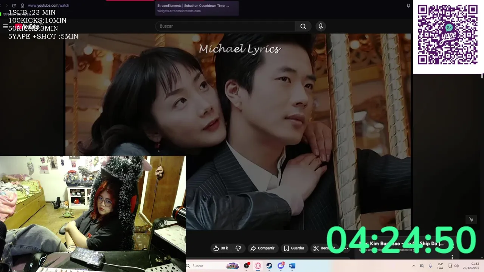Click the Compartir share button
Viewport: 484px width, 272px height.
pyautogui.click(x=262, y=248)
